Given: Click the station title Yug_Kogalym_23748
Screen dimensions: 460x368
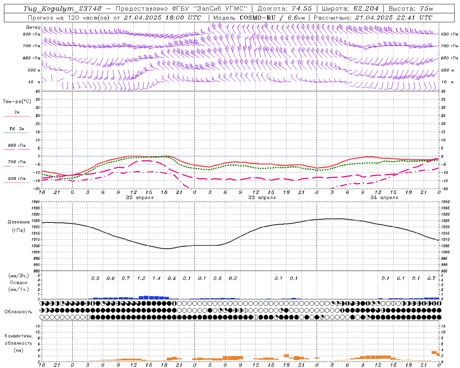Looking at the screenshot, I should [x=63, y=8].
